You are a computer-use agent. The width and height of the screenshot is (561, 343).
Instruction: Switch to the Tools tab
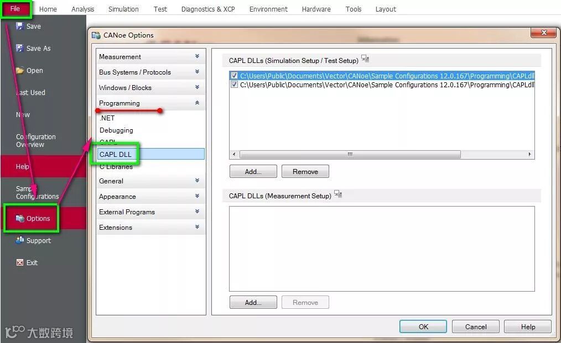pos(354,9)
